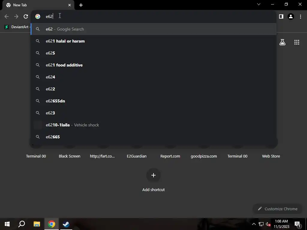307x230 pixels.
Task: Select the 'e62665' suggestion
Action: pyautogui.click(x=154, y=137)
